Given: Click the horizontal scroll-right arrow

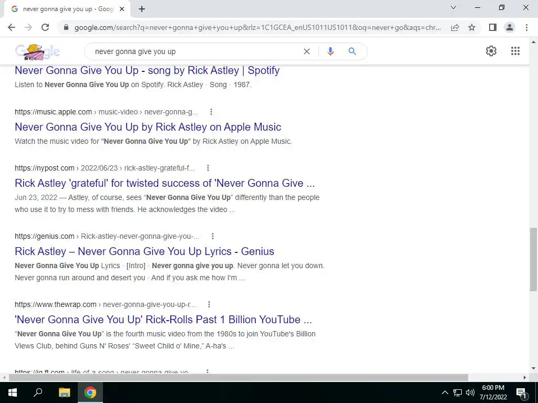Looking at the screenshot, I should click(525, 377).
